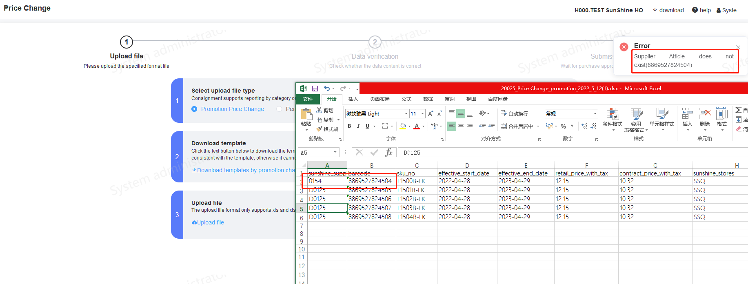Open the font name dropdown
Viewport: 748px width, 284px height.
click(x=406, y=114)
